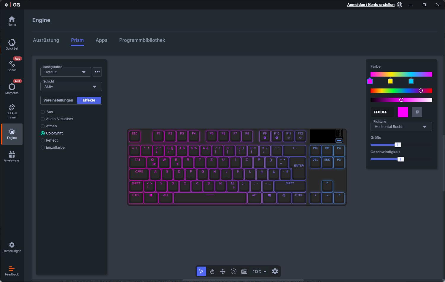Go to Giveaways section
This screenshot has width=445, height=282.
12,156
